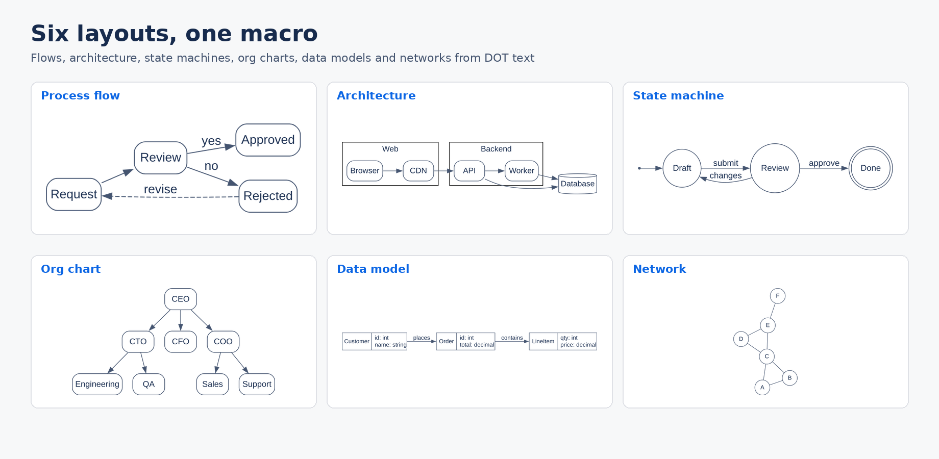The height and width of the screenshot is (459, 939).
Task: Click the COO node
Action: coord(223,342)
